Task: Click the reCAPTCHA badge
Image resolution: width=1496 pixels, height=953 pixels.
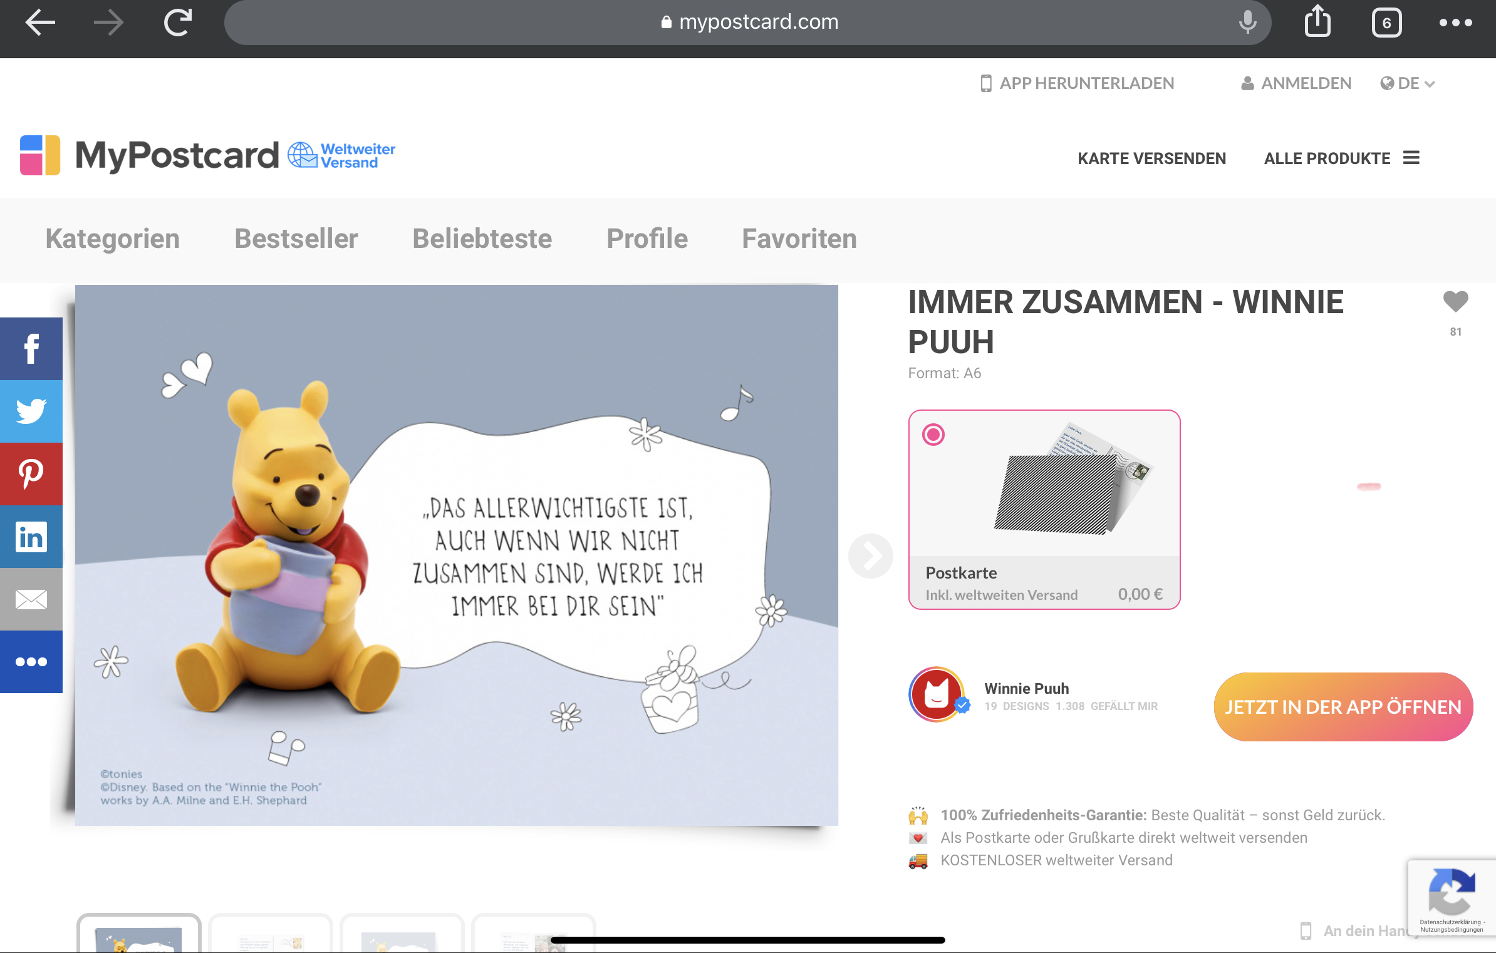Action: point(1452,899)
